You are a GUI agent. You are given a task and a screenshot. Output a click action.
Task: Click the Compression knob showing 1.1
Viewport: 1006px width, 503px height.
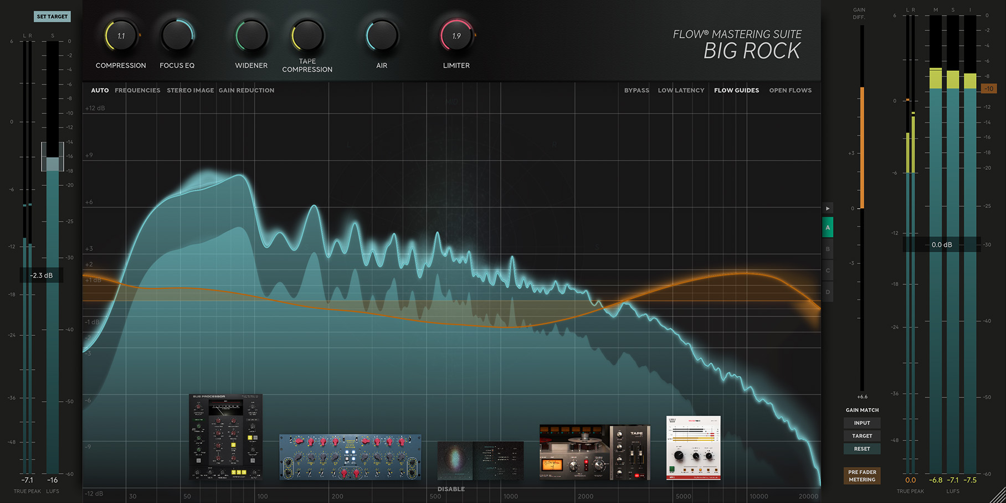121,36
